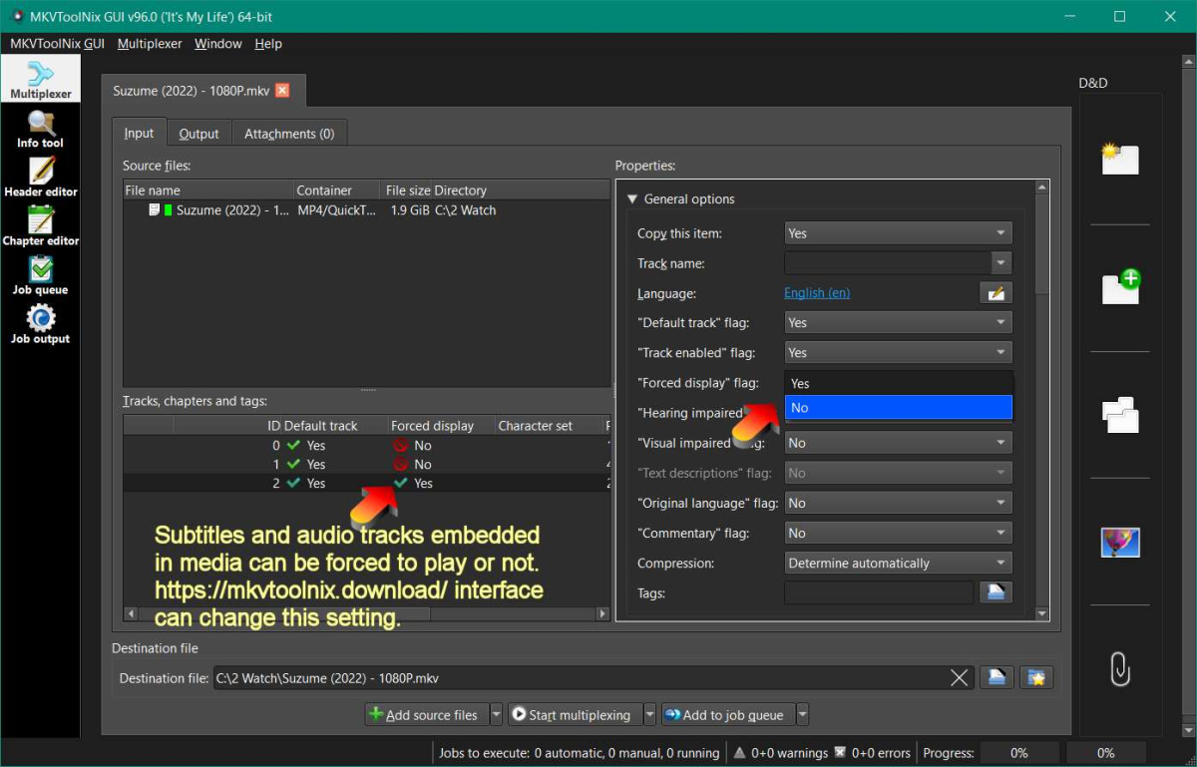Open the Compression dropdown
The image size is (1197, 767).
pyautogui.click(x=897, y=563)
